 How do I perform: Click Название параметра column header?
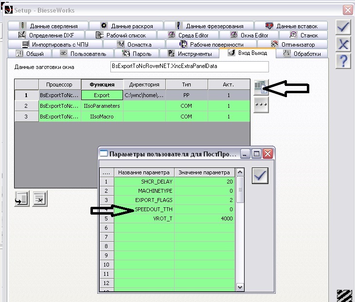tap(144, 172)
